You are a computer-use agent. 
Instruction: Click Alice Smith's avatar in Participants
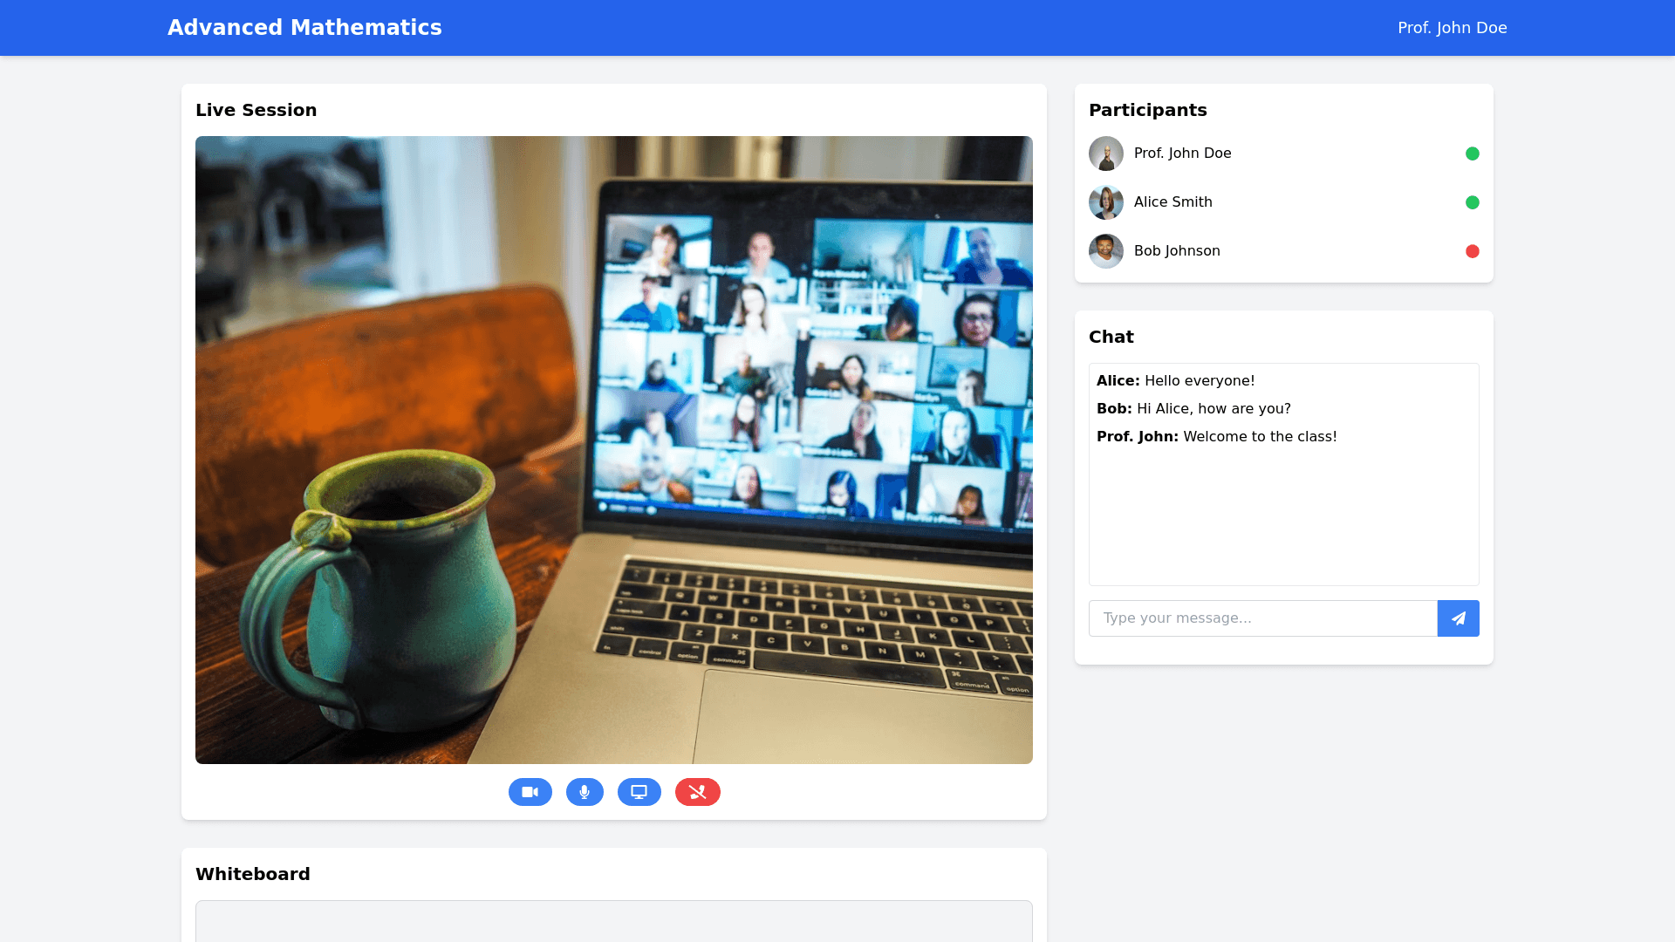[x=1105, y=202]
